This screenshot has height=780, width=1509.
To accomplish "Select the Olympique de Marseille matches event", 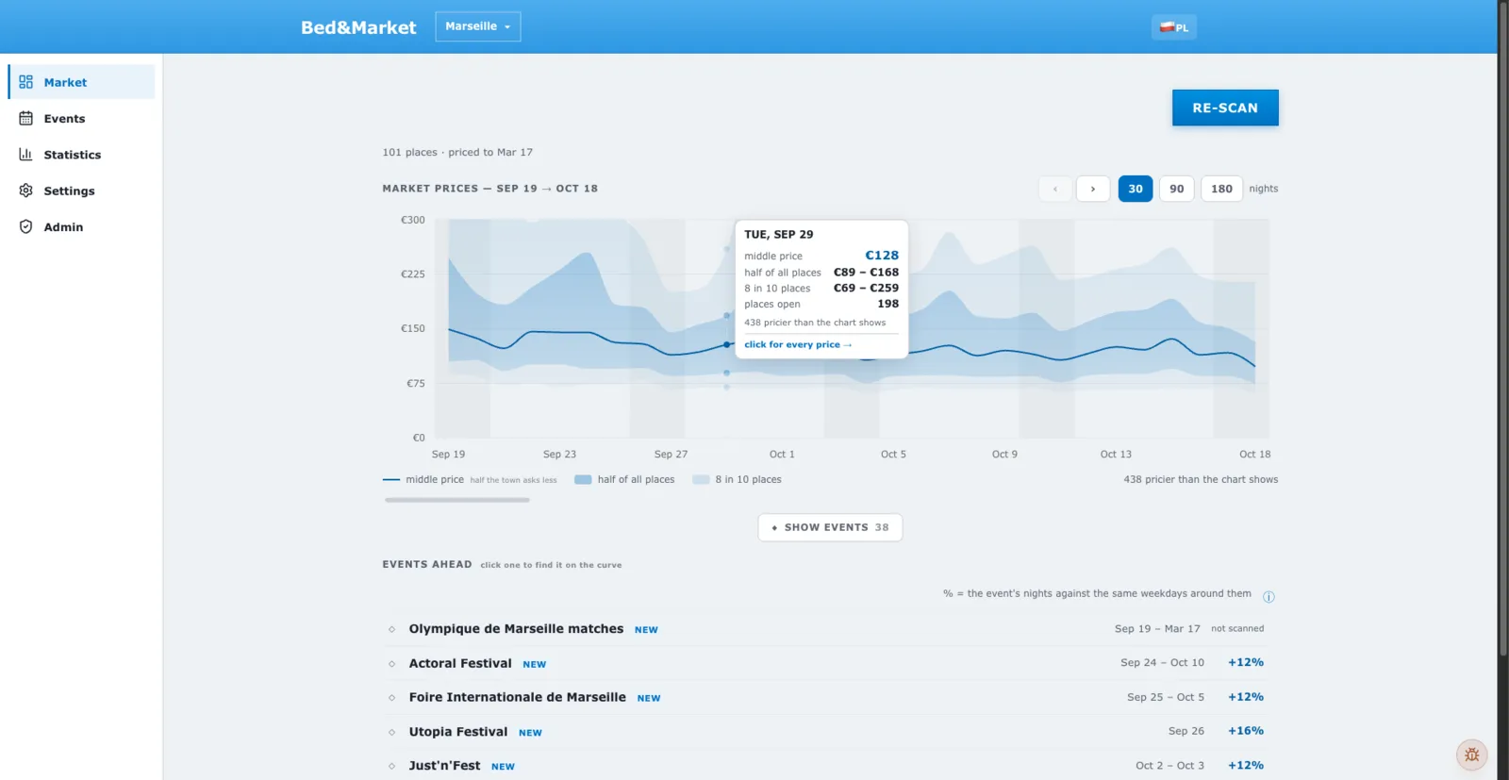I will click(x=826, y=629).
